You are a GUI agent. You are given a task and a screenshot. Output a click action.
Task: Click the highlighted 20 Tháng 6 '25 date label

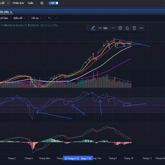click(x=71, y=158)
